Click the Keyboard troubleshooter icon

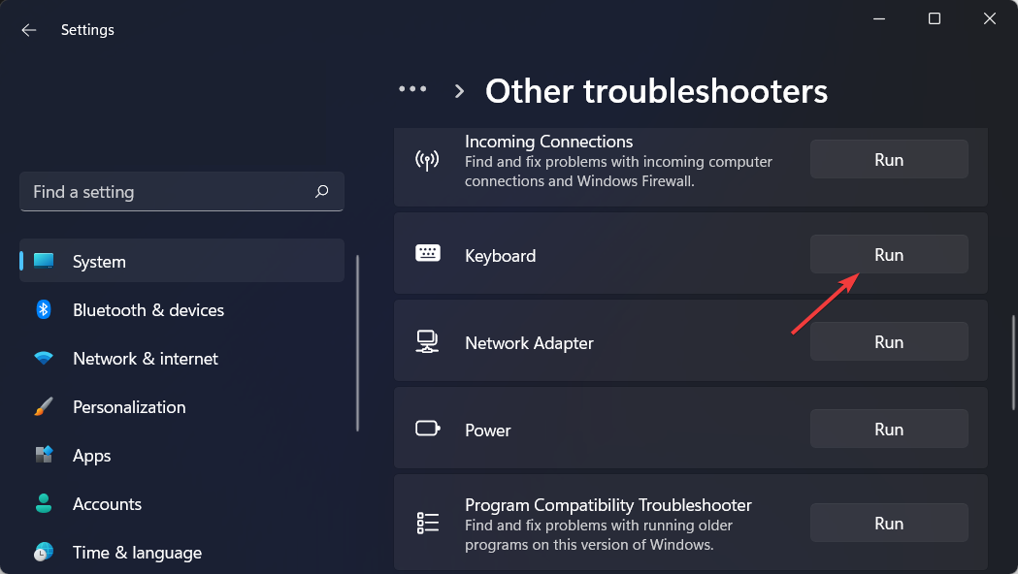tap(427, 254)
